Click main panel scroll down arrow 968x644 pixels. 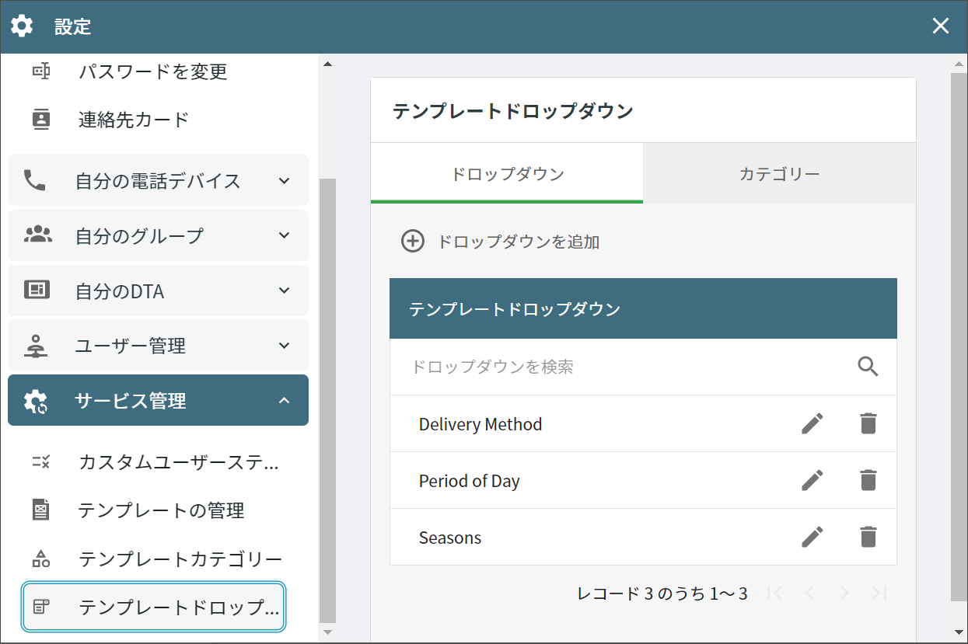959,632
